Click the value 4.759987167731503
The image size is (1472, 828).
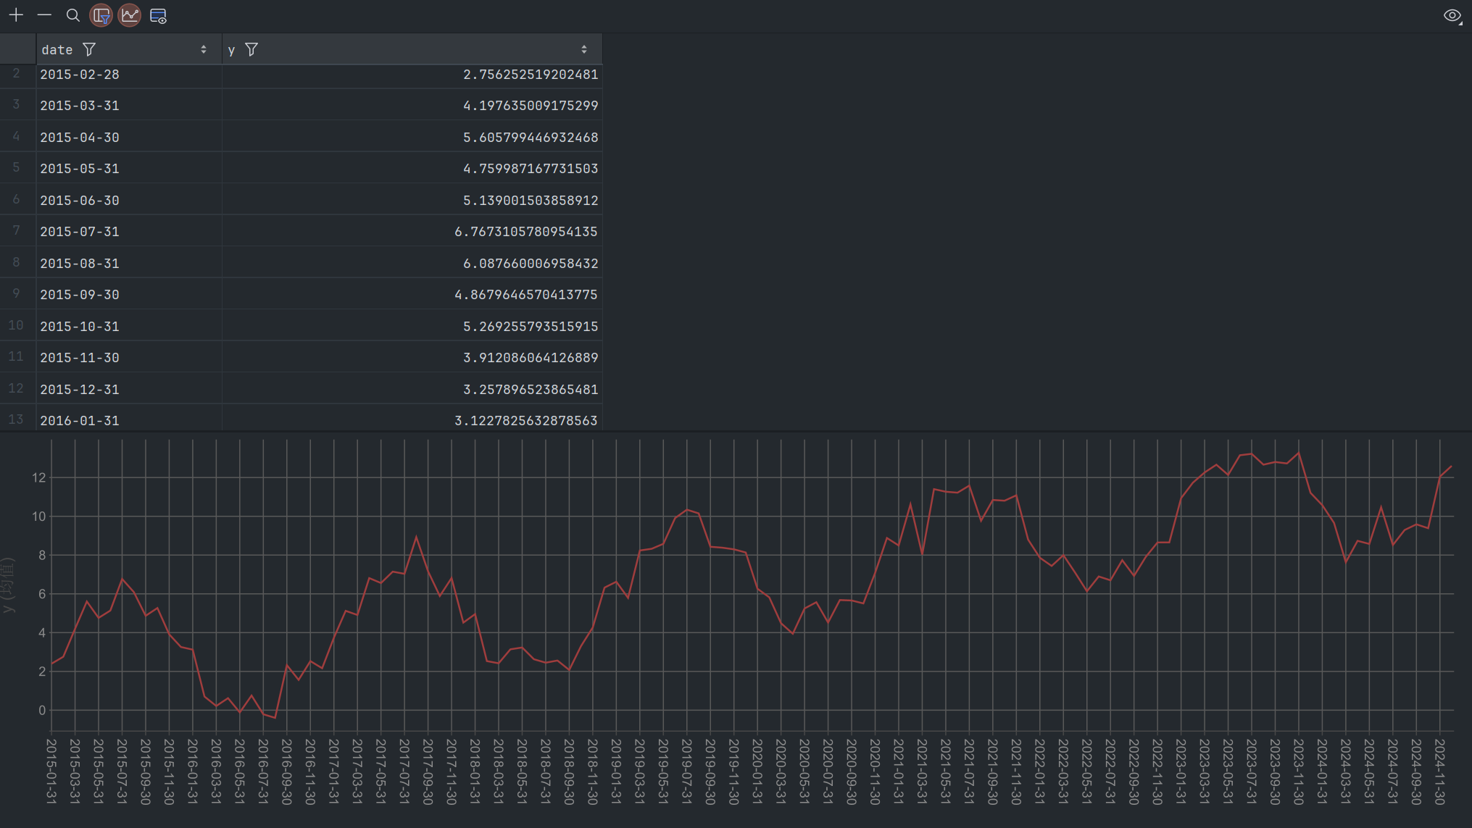[531, 169]
